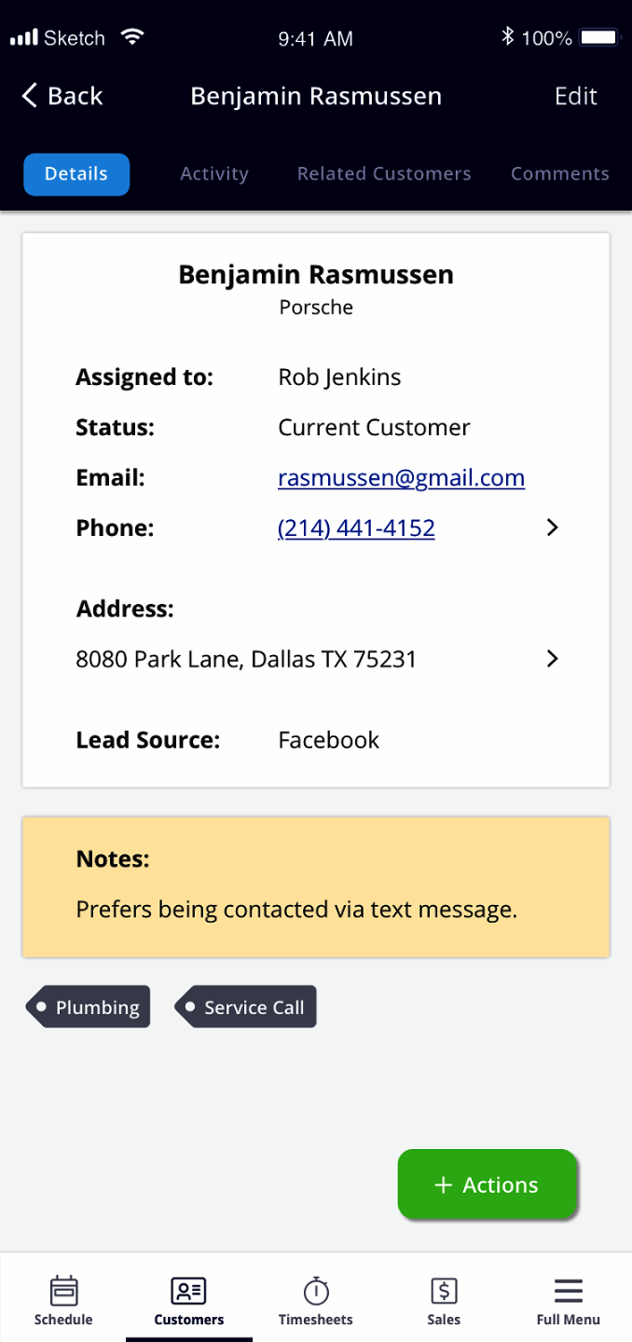Call the (214) 441-4152 phone link
The width and height of the screenshot is (632, 1342).
356,528
